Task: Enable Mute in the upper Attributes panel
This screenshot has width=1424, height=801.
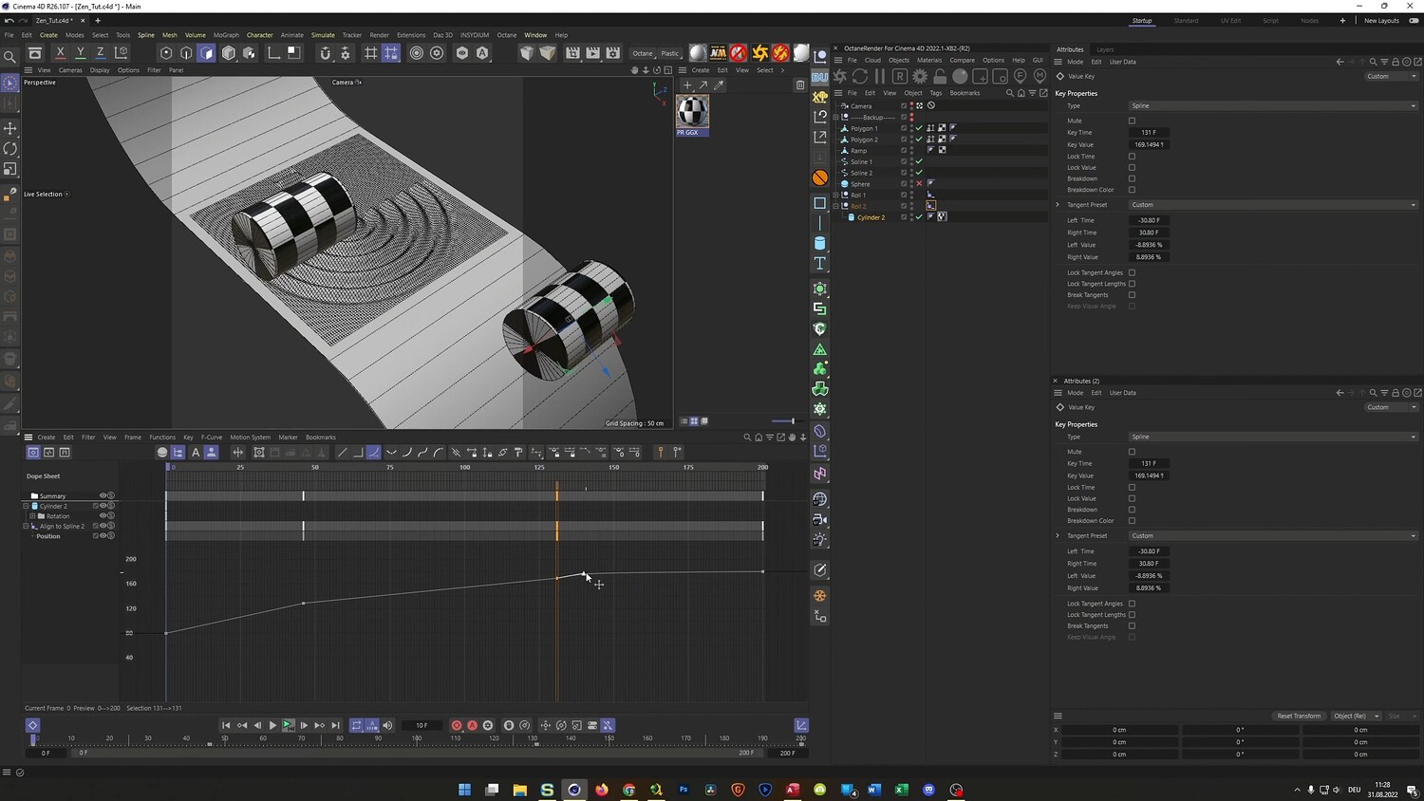Action: pos(1132,121)
